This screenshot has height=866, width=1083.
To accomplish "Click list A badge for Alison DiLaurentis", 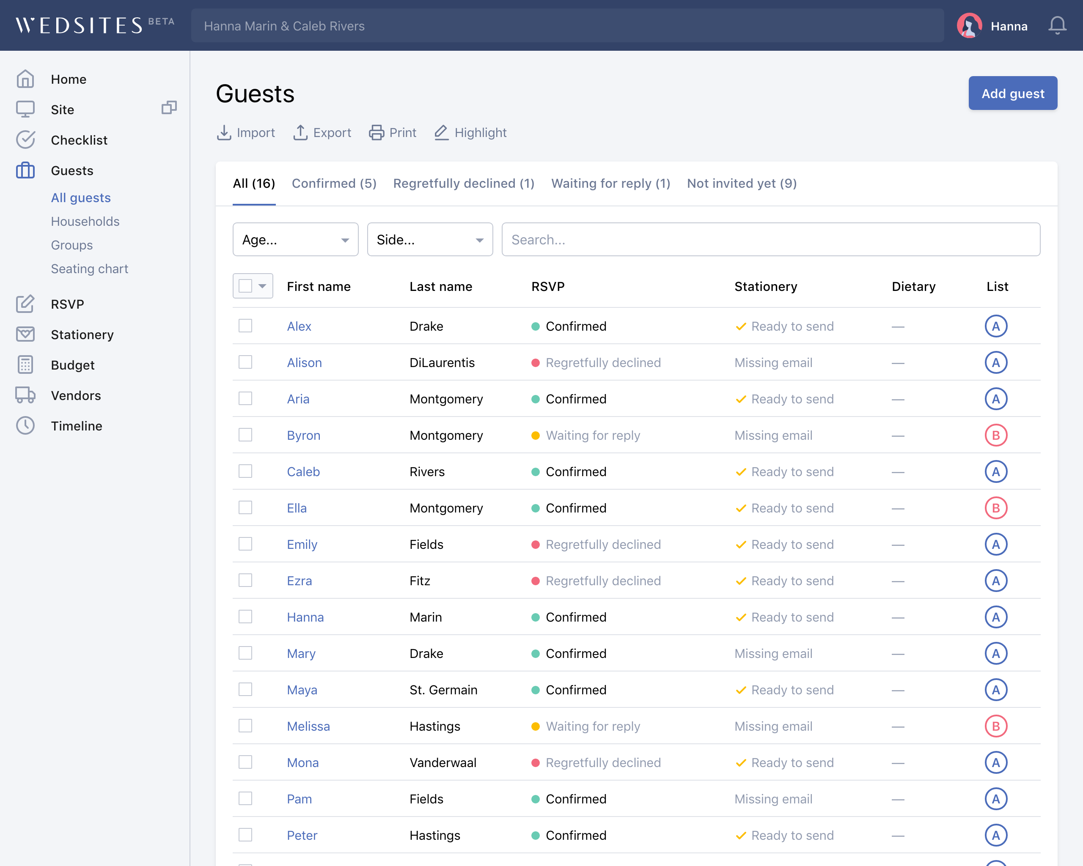I will pos(995,362).
